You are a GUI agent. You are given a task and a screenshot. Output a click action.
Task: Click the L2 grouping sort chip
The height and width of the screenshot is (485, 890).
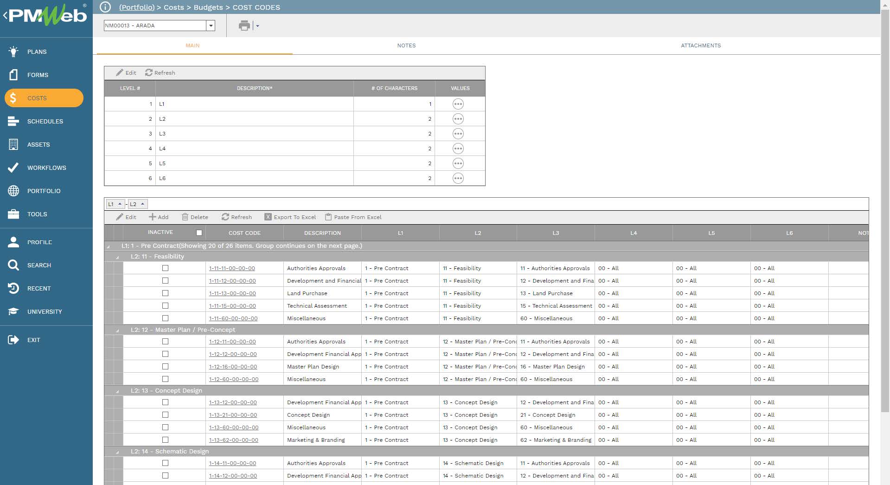[138, 204]
